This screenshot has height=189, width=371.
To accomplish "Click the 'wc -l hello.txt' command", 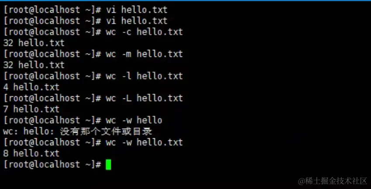I will (144, 76).
